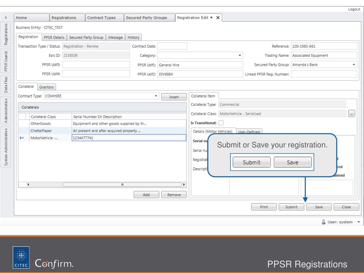The width and height of the screenshot is (364, 273).
Task: Select the PPSR Details tab
Action: click(54, 37)
